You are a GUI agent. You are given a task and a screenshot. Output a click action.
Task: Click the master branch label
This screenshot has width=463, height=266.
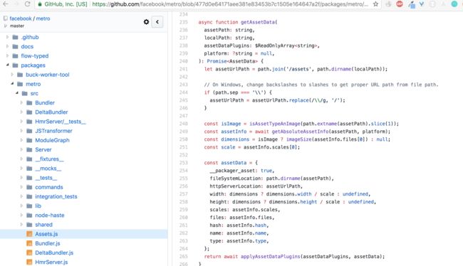[x=17, y=26]
